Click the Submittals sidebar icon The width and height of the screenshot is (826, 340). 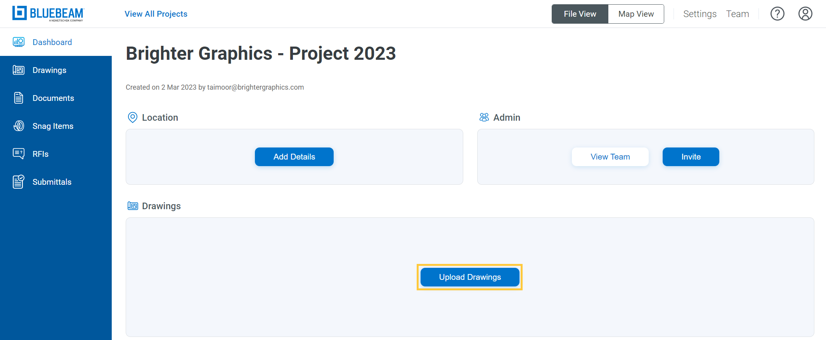tap(19, 182)
